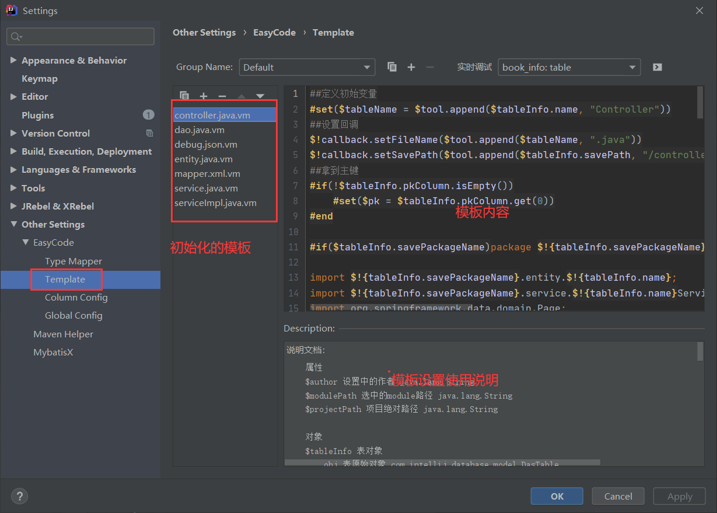Expand Build, Execution, Deployment node
The image size is (717, 513).
[14, 151]
